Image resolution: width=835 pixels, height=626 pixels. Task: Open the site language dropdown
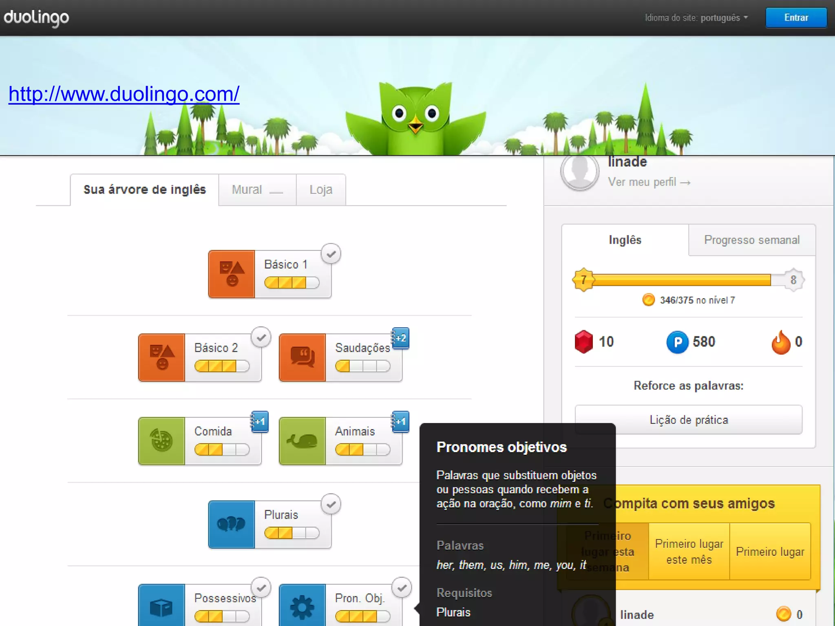[x=696, y=18]
